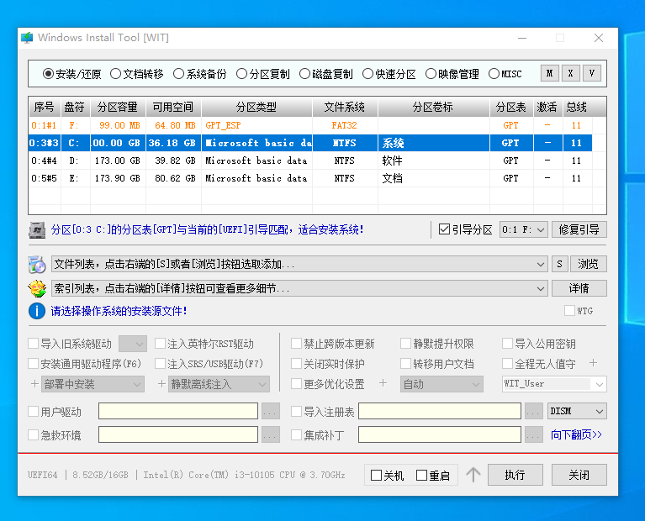
Task: Click the plus icon before 部署中安装
Action: [35, 384]
